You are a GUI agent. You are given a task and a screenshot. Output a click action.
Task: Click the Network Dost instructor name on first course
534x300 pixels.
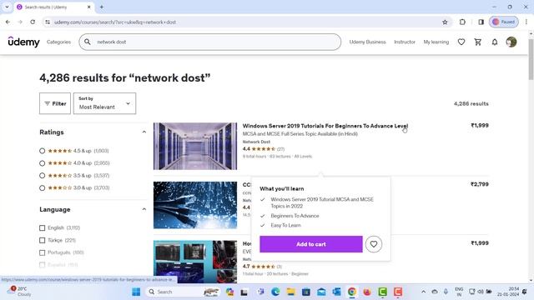click(x=256, y=142)
